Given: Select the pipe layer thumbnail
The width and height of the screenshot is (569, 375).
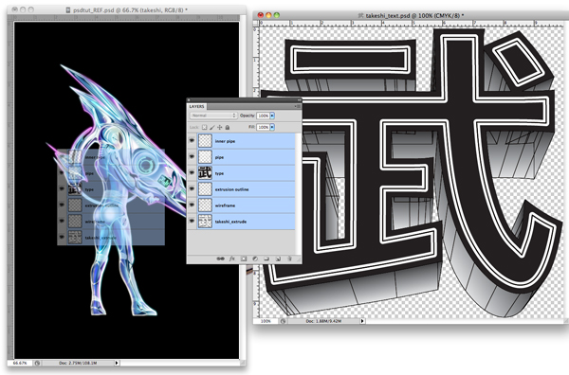Looking at the screenshot, I should (x=205, y=157).
